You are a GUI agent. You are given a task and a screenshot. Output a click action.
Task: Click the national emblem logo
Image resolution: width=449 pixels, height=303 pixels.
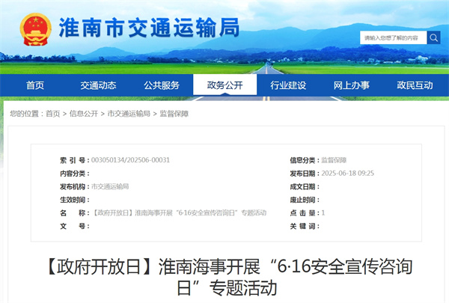coord(35,30)
